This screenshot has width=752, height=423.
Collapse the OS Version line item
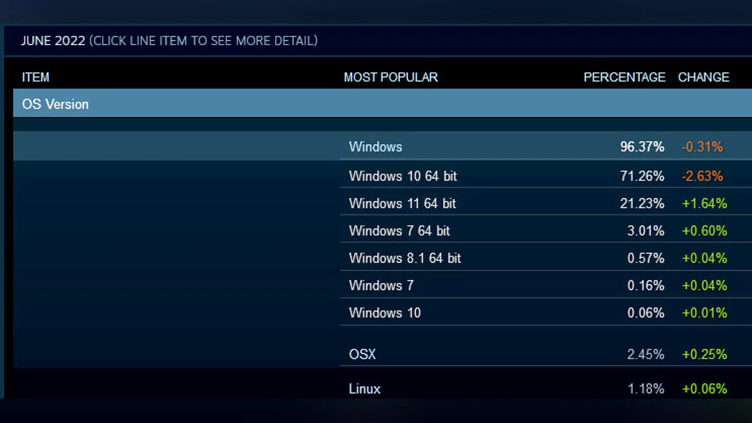[55, 104]
